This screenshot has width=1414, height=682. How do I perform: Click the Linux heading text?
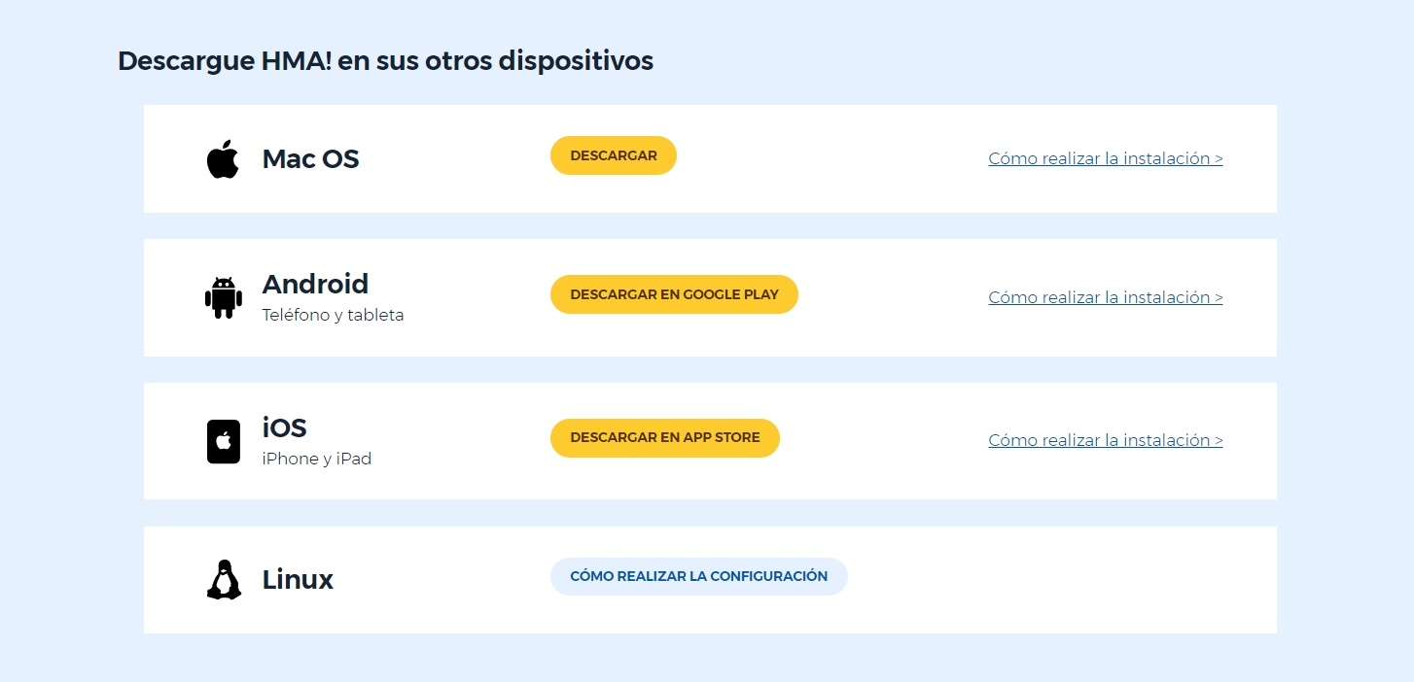pos(298,579)
